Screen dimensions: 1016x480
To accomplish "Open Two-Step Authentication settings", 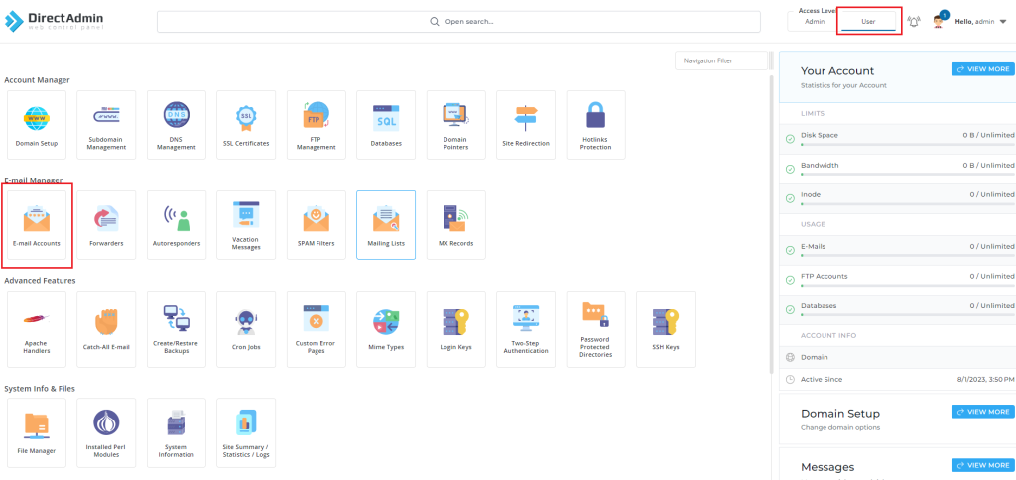I will 526,324.
